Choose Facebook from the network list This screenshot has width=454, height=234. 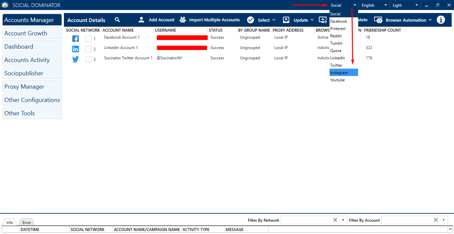[344, 21]
